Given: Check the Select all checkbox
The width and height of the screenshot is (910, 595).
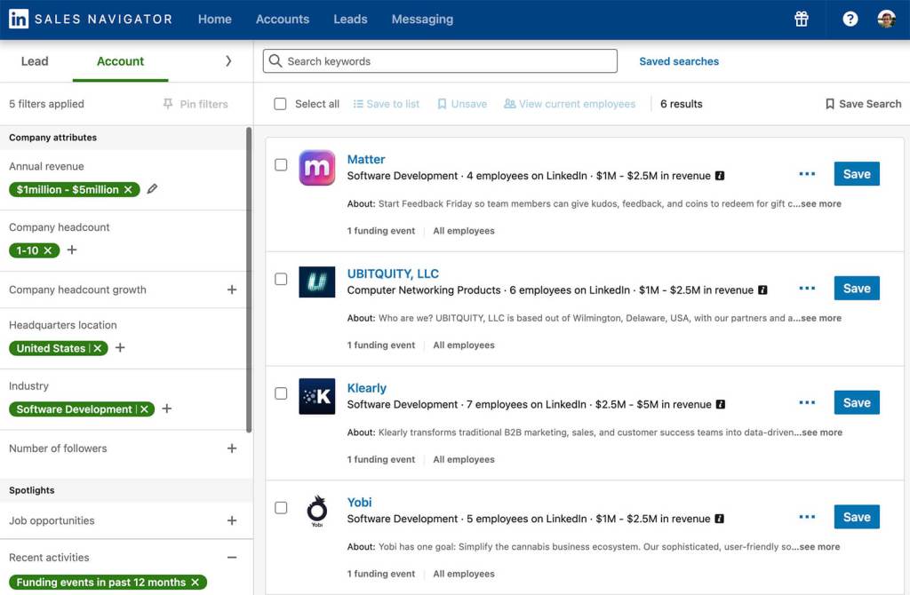Looking at the screenshot, I should (x=280, y=104).
